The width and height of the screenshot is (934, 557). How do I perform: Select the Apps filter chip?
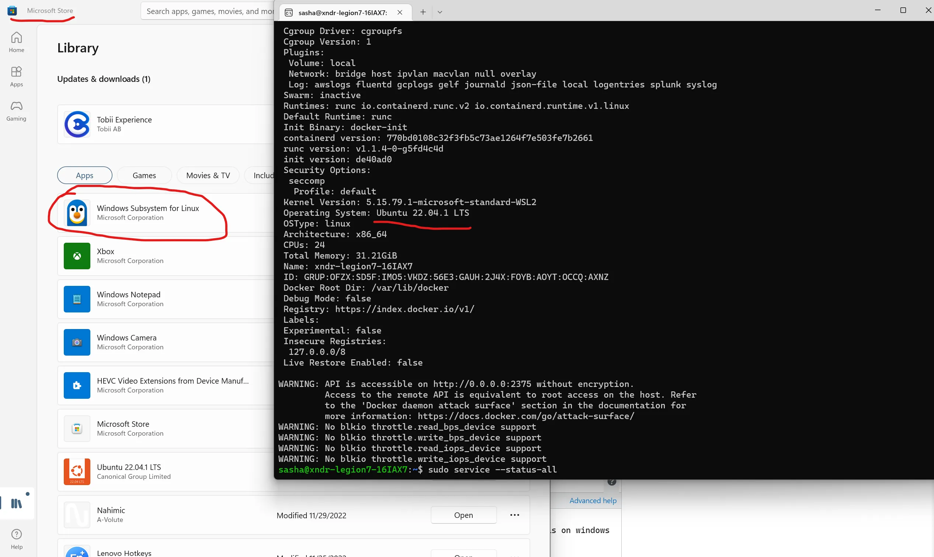click(x=84, y=175)
